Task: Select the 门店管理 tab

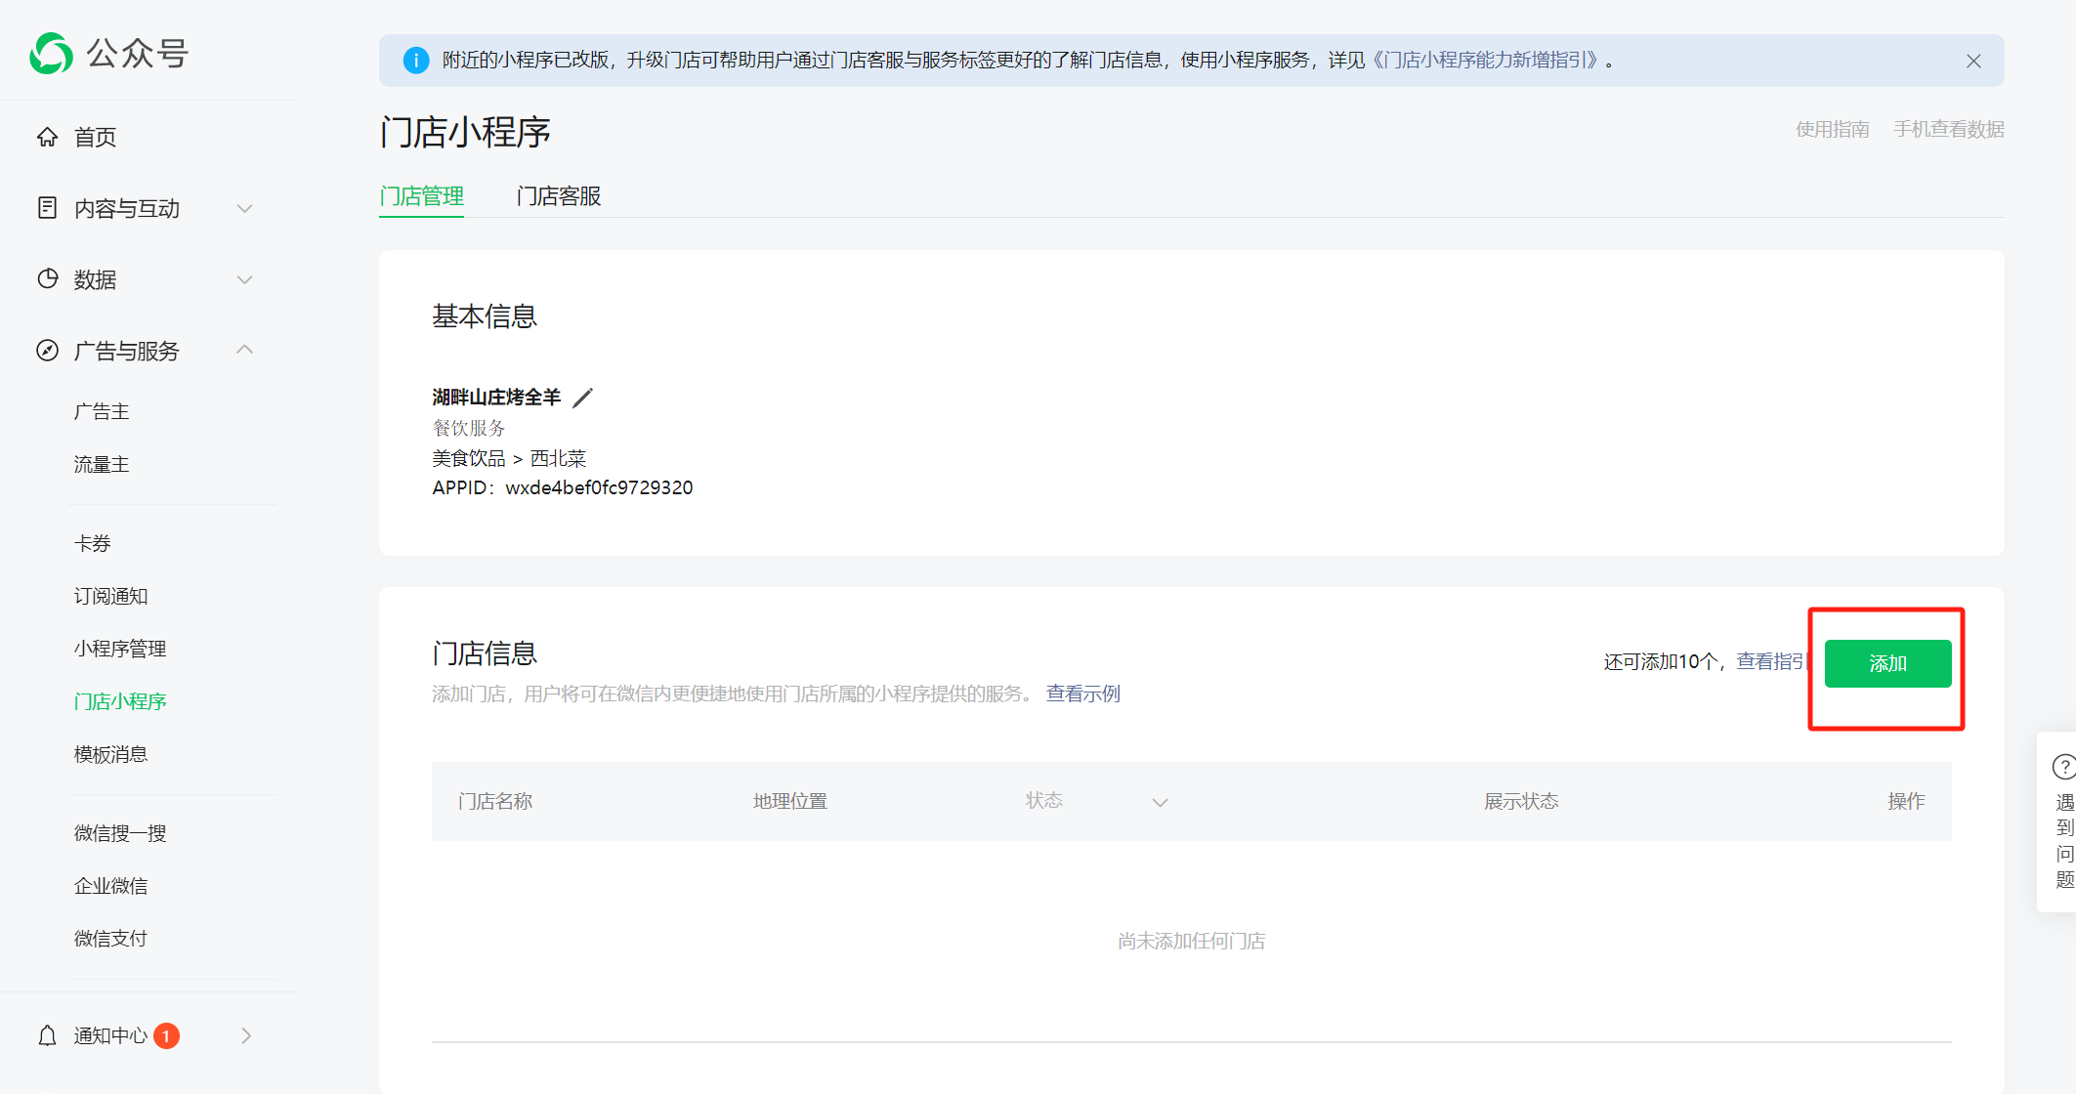Action: [421, 196]
